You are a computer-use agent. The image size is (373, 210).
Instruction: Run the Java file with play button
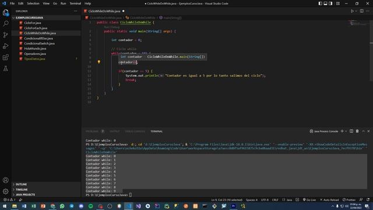coord(352,11)
